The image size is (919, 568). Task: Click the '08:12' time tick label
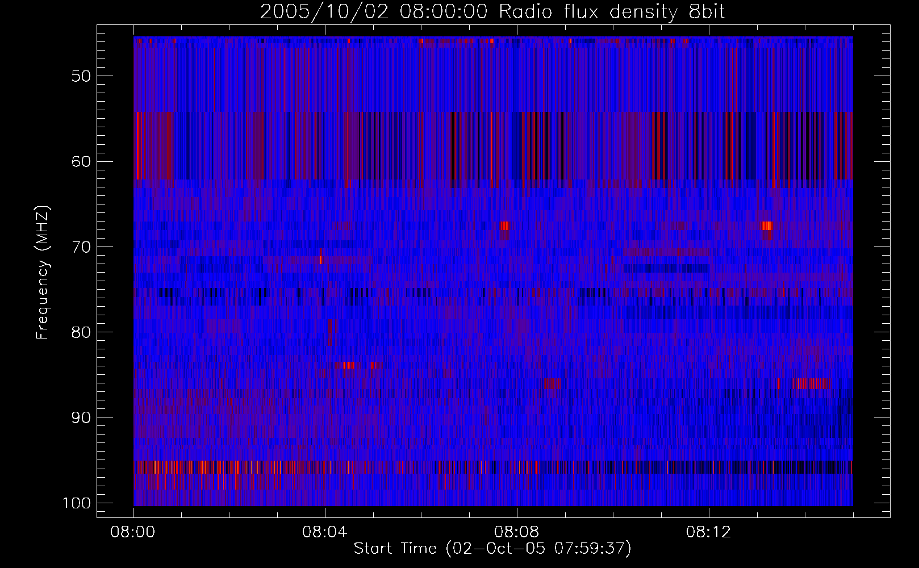tap(709, 532)
